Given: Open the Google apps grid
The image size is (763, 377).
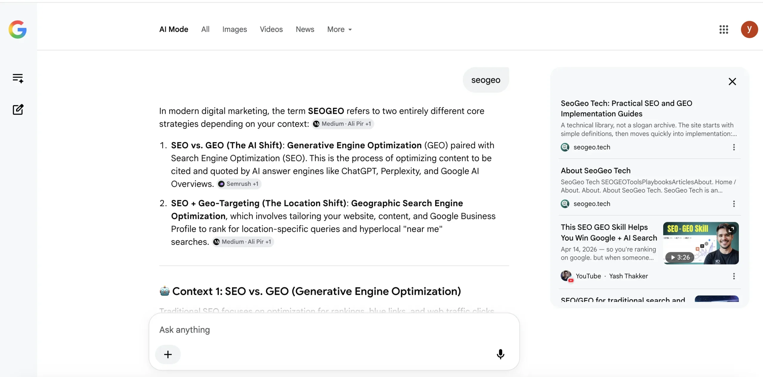Looking at the screenshot, I should click(724, 29).
